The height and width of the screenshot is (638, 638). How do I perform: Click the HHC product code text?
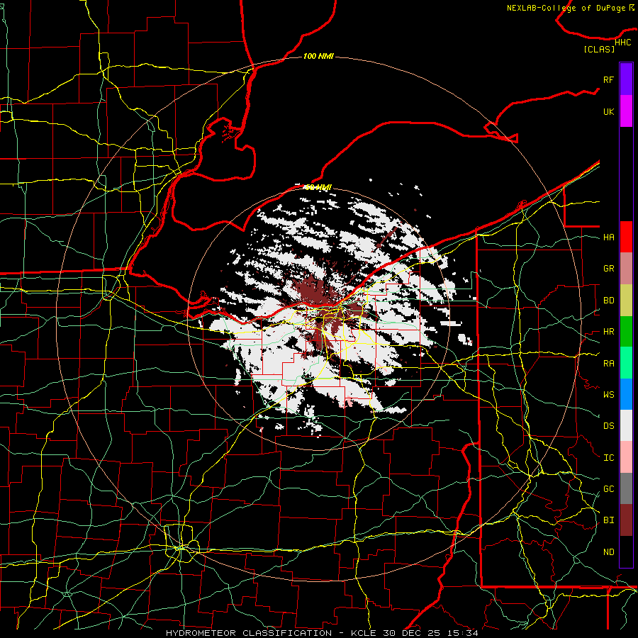point(622,43)
